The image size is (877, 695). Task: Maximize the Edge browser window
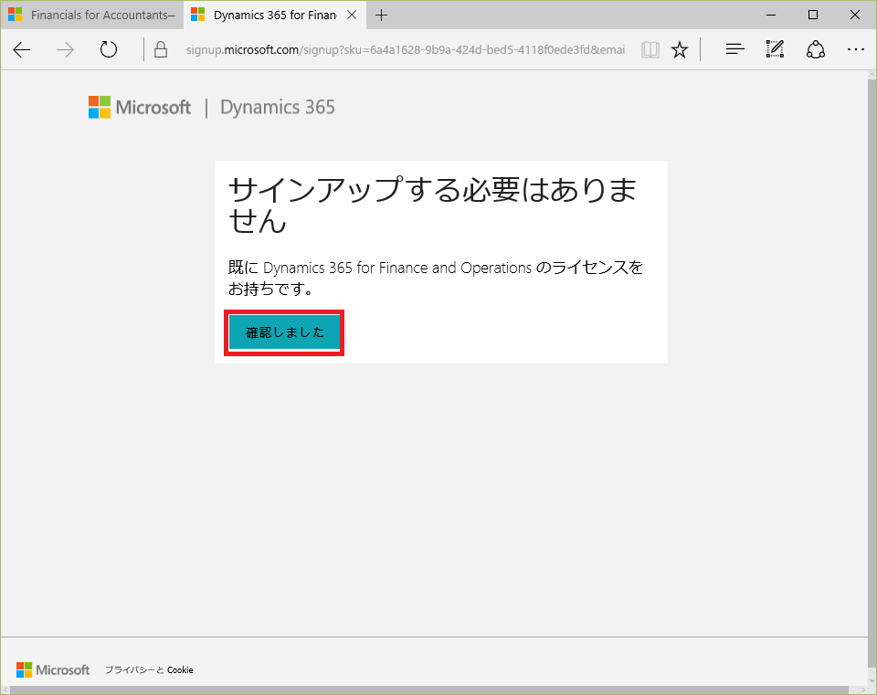tap(813, 16)
